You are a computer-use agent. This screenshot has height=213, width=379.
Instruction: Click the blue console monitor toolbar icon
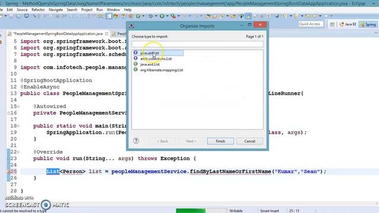[x=26, y=16]
